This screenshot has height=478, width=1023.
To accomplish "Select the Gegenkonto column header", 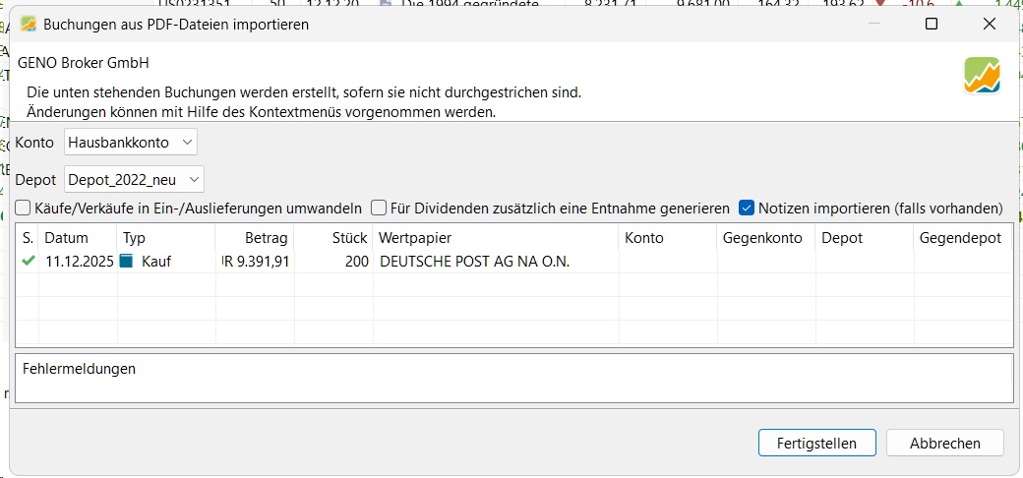I will 762,238.
